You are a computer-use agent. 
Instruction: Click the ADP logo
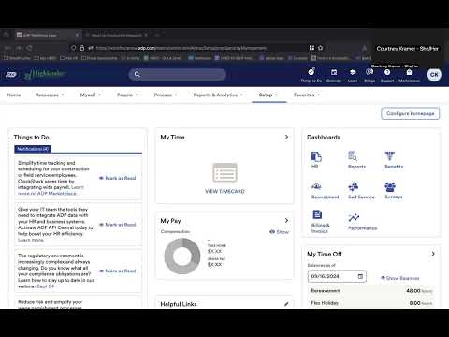click(11, 75)
